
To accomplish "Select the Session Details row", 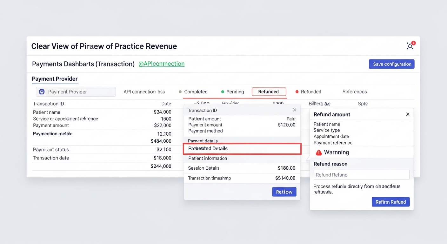I will 242,168.
